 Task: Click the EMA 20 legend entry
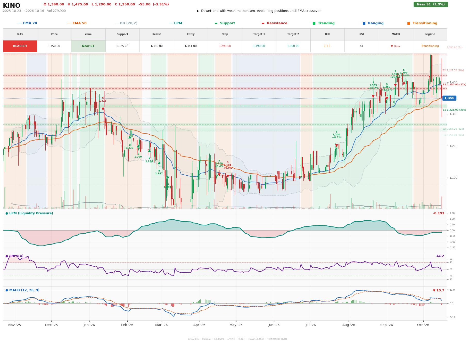27,23
